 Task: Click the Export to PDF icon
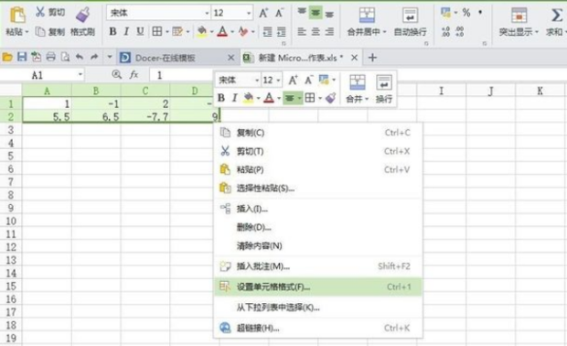37,57
